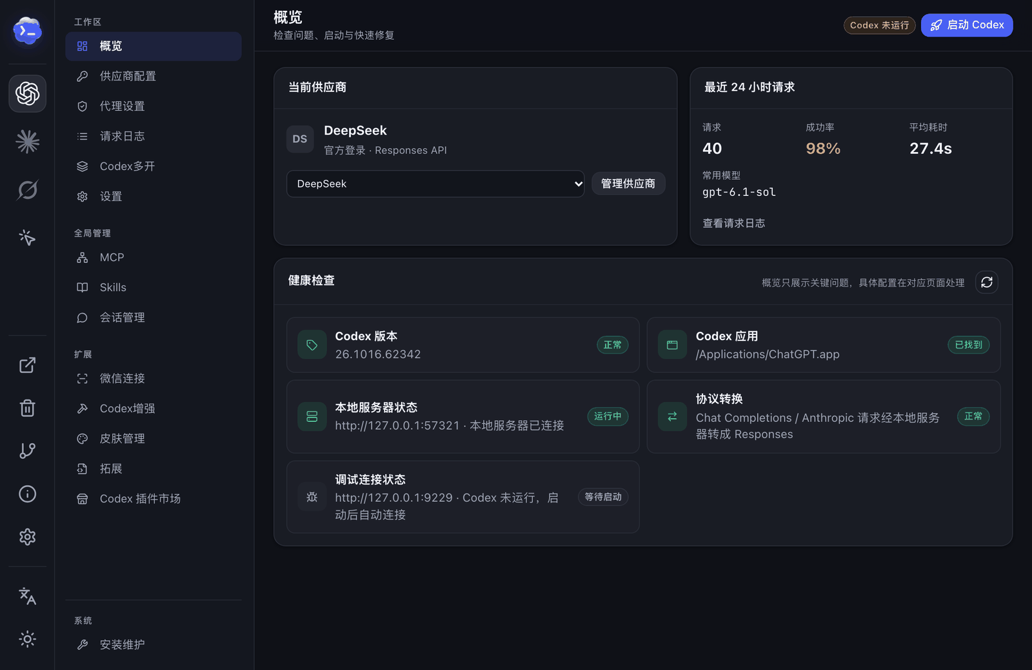Open 安装维护 in the sidebar
The image size is (1032, 670).
click(x=154, y=644)
